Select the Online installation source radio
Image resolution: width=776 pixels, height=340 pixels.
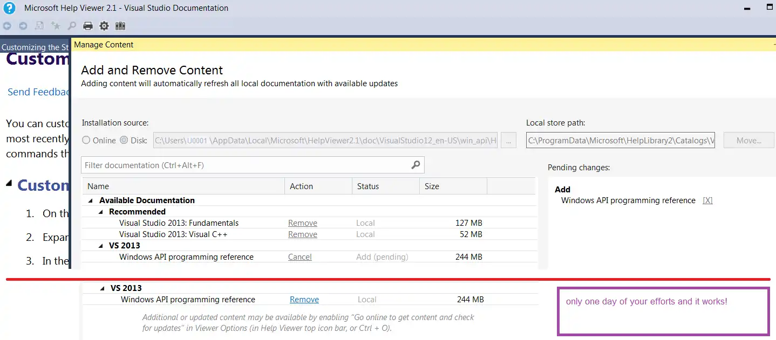(x=86, y=140)
